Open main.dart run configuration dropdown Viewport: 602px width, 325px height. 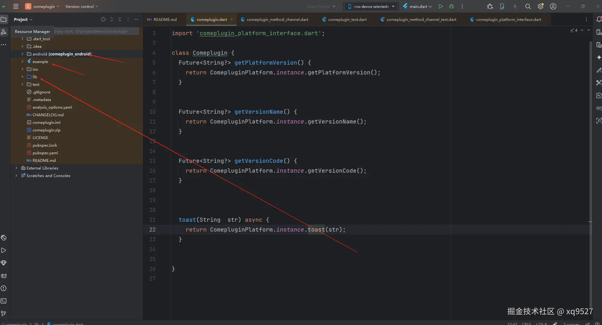[x=417, y=6]
